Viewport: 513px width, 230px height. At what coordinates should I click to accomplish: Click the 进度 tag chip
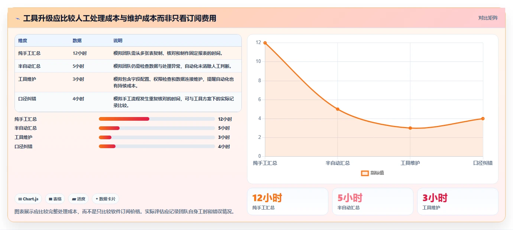click(78, 199)
